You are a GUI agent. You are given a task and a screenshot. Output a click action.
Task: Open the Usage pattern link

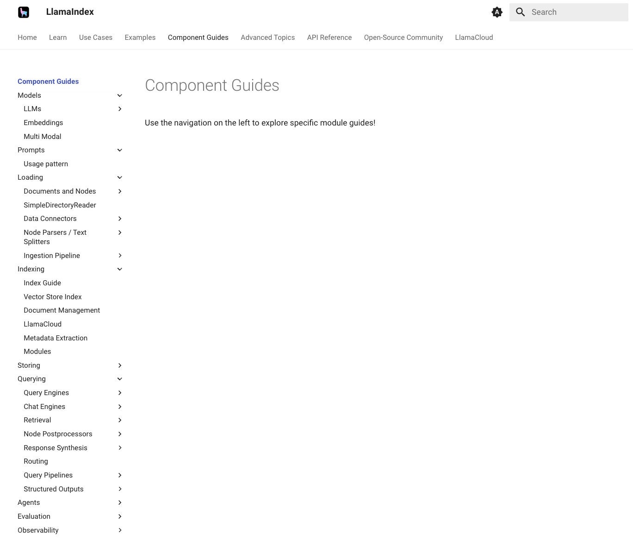pos(46,164)
